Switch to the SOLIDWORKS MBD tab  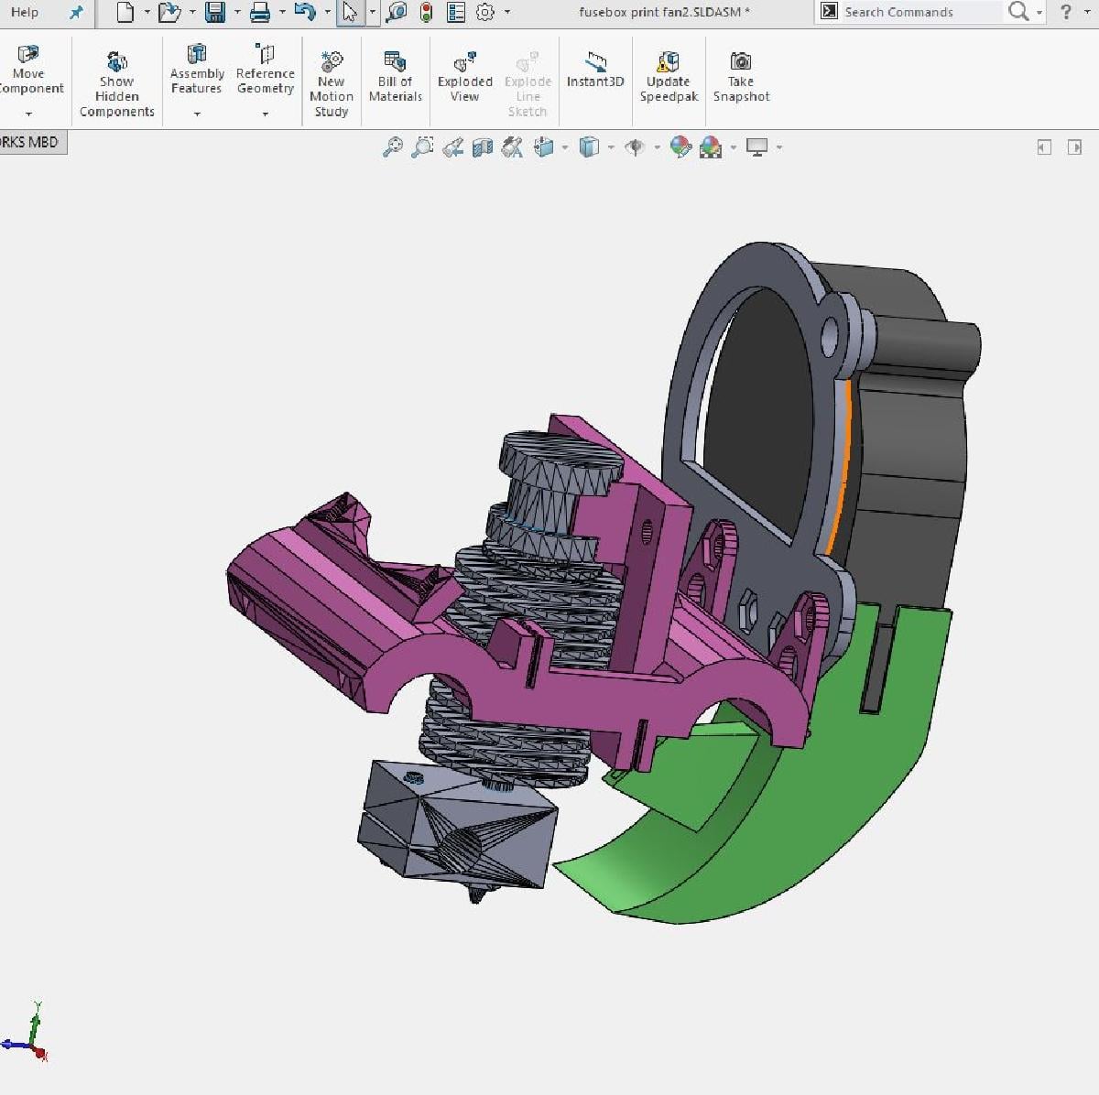coord(30,142)
